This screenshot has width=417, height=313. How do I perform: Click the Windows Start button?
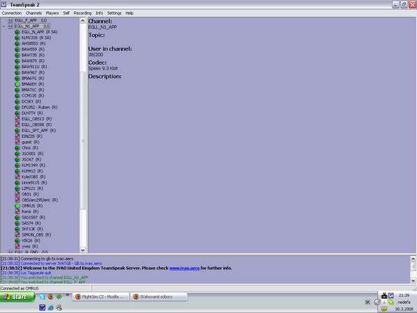coord(17,297)
